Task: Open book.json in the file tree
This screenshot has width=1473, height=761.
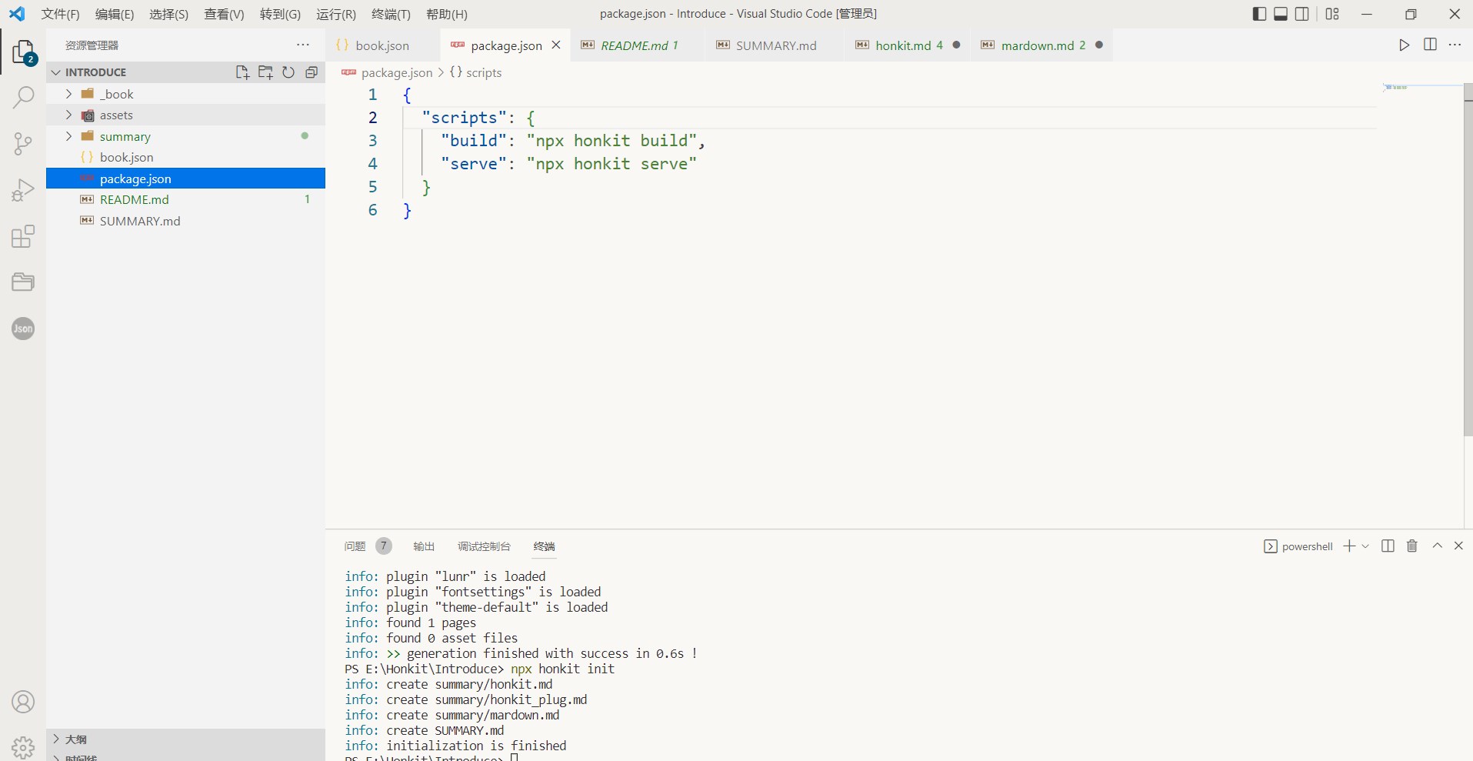Action: [185, 157]
